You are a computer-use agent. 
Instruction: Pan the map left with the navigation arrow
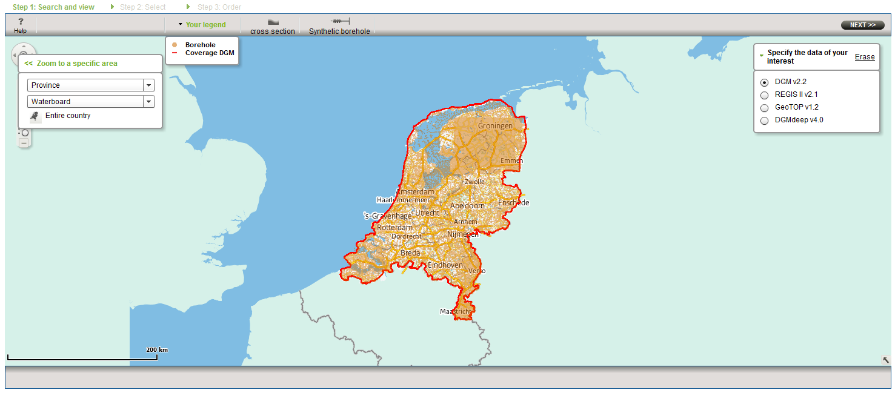(15, 56)
